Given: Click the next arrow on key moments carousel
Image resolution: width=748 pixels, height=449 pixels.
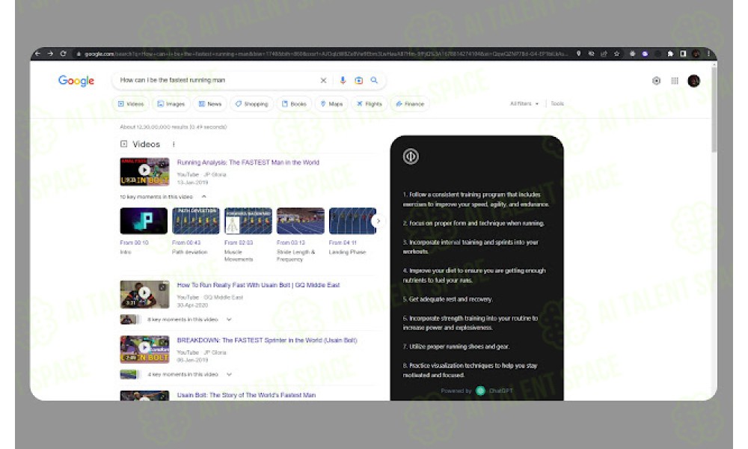Looking at the screenshot, I should (378, 221).
